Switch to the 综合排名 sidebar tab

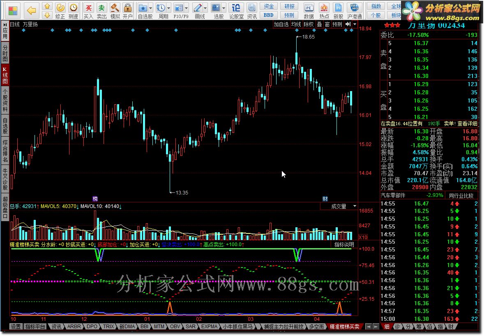(5, 151)
